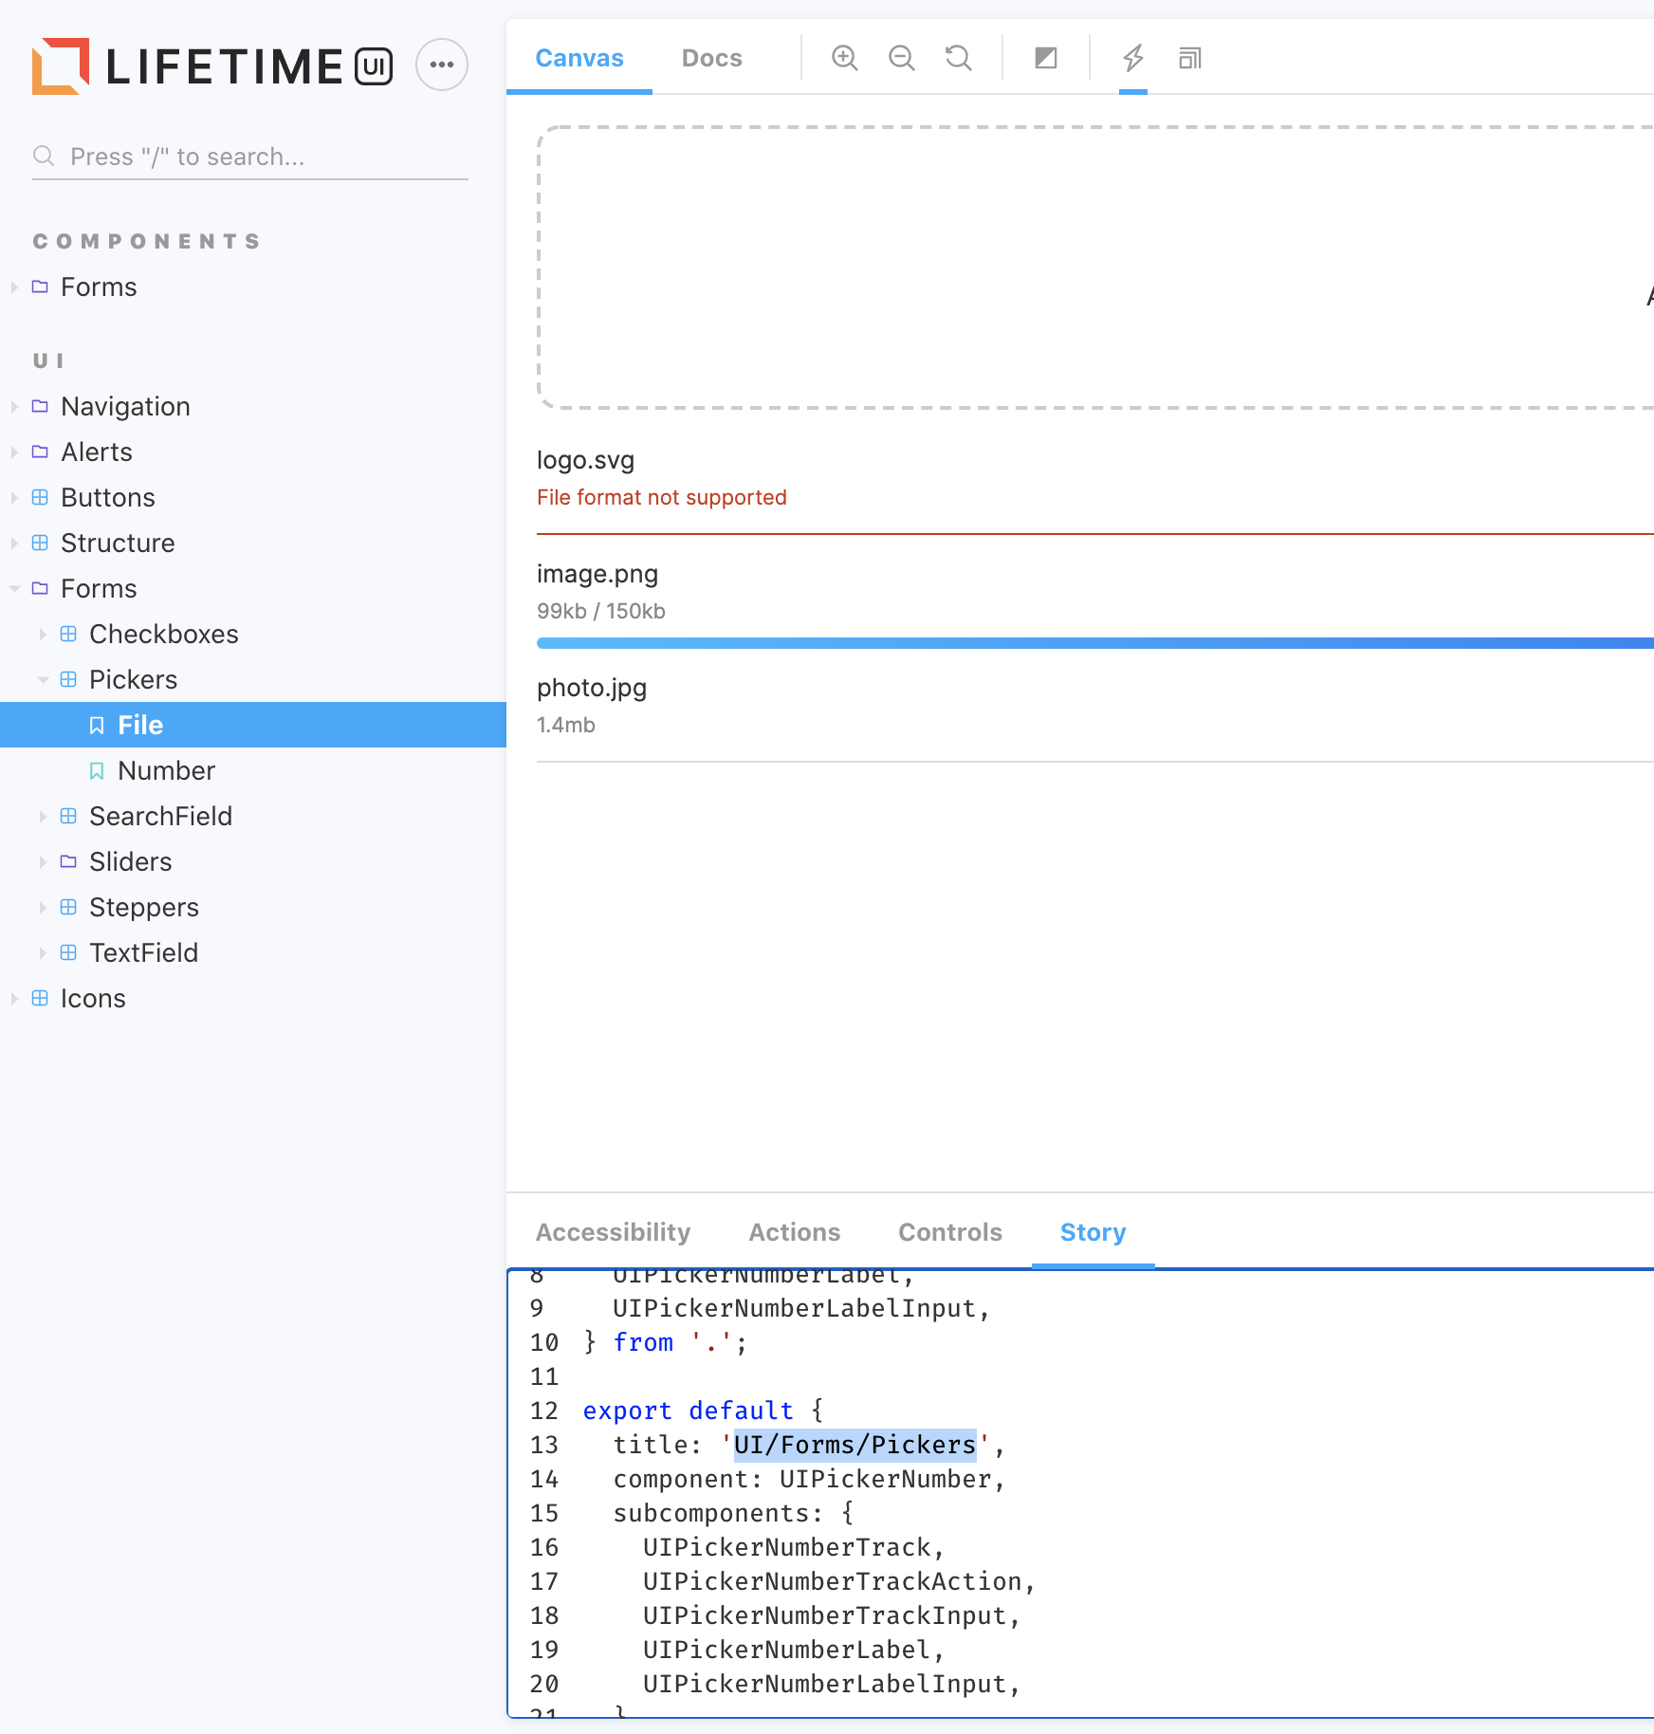Collapse the UI Forms folder arrow
The image size is (1654, 1734).
tap(14, 588)
